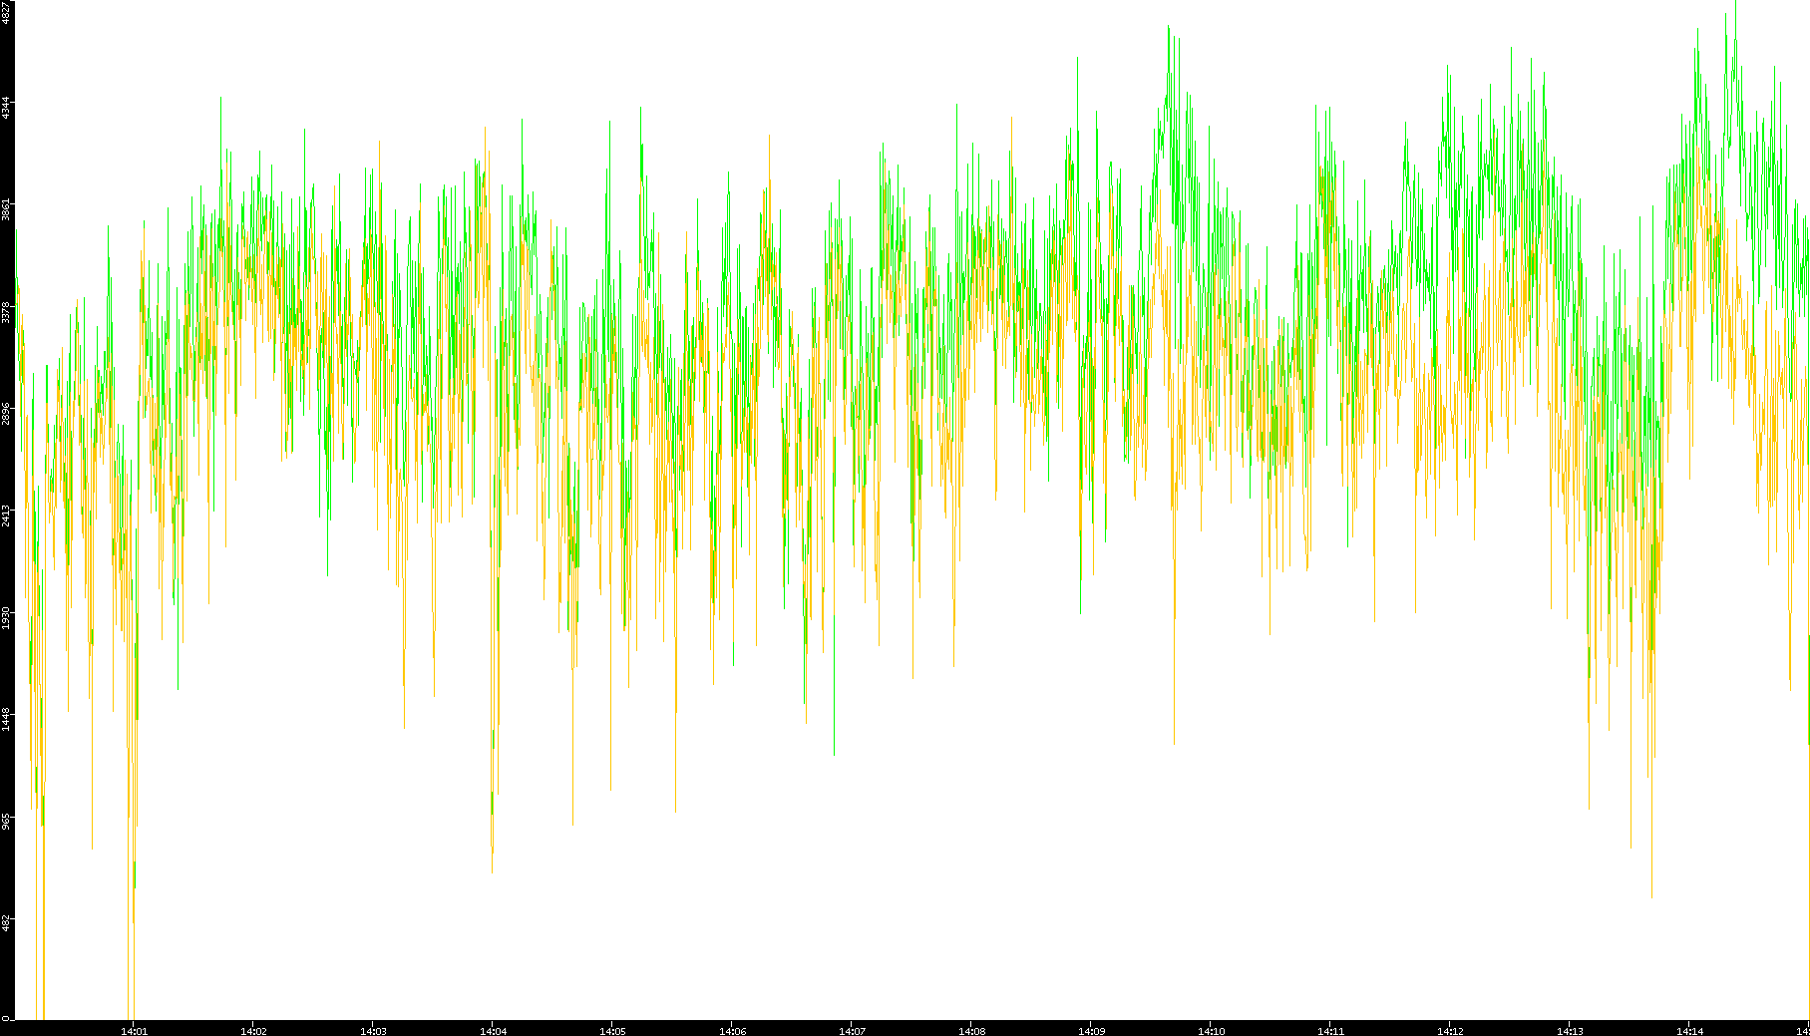
Task: Jump to the 14:04 time label
Action: coord(493,1030)
